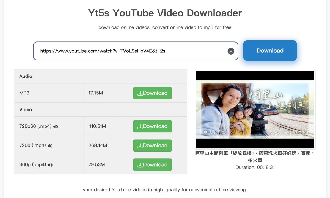Image resolution: width=330 pixels, height=198 pixels.
Task: Click the 'download online videos' subtitle text
Action: tap(165, 27)
